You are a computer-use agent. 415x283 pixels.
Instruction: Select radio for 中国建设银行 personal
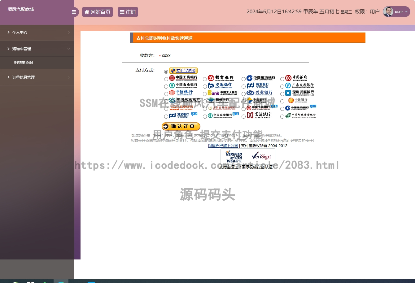tap(244, 79)
